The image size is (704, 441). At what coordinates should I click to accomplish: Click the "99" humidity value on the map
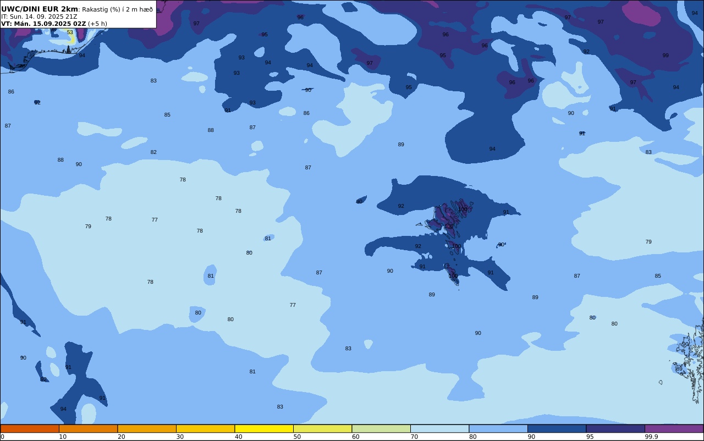tap(665, 56)
